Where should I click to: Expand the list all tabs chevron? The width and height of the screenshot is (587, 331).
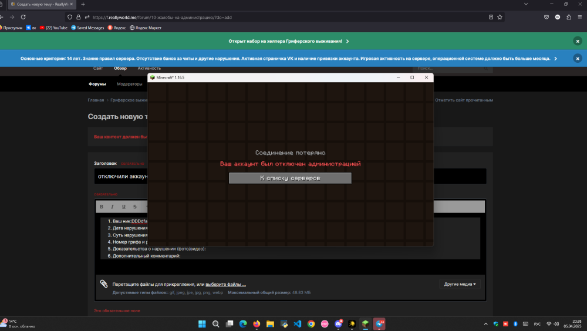526,4
